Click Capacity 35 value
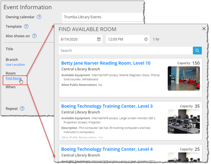This screenshot has width=211, height=164. tap(197, 106)
